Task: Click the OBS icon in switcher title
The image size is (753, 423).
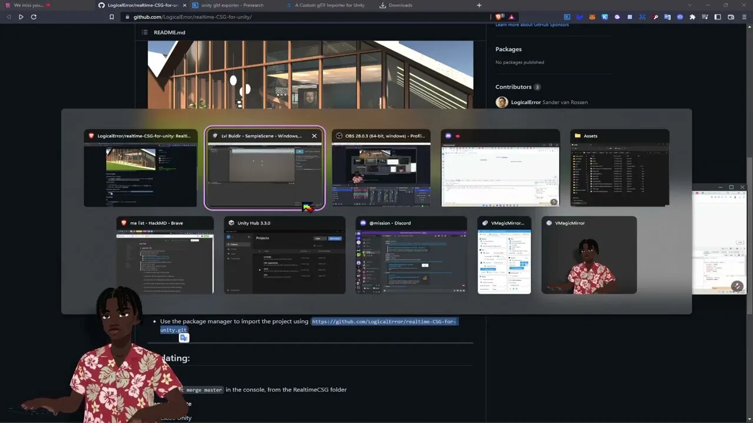Action: [x=339, y=136]
